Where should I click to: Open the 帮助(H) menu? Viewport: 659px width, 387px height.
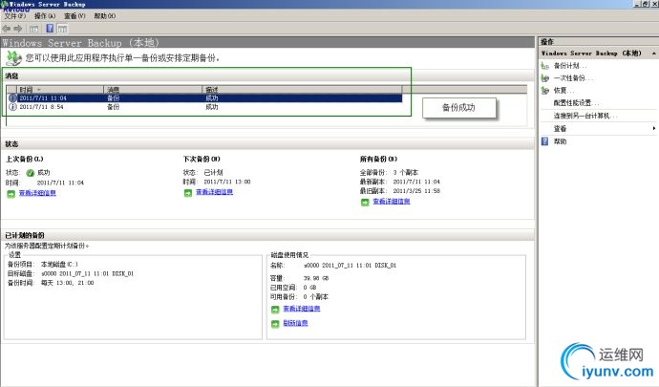105,16
